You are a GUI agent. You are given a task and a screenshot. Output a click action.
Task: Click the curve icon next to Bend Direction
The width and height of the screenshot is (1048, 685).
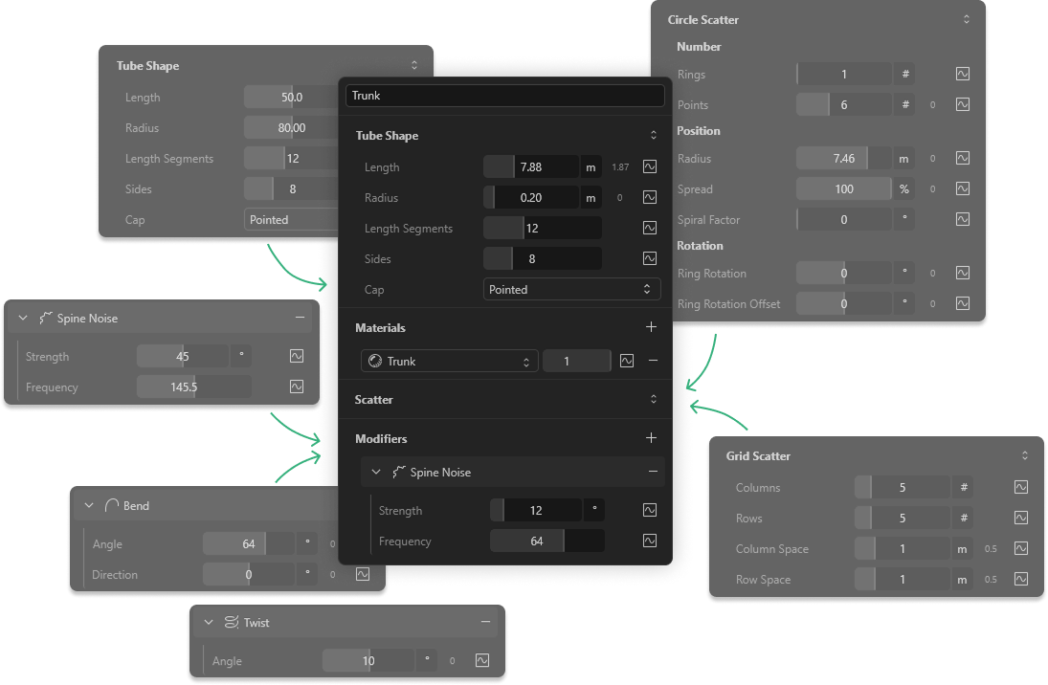(x=363, y=575)
